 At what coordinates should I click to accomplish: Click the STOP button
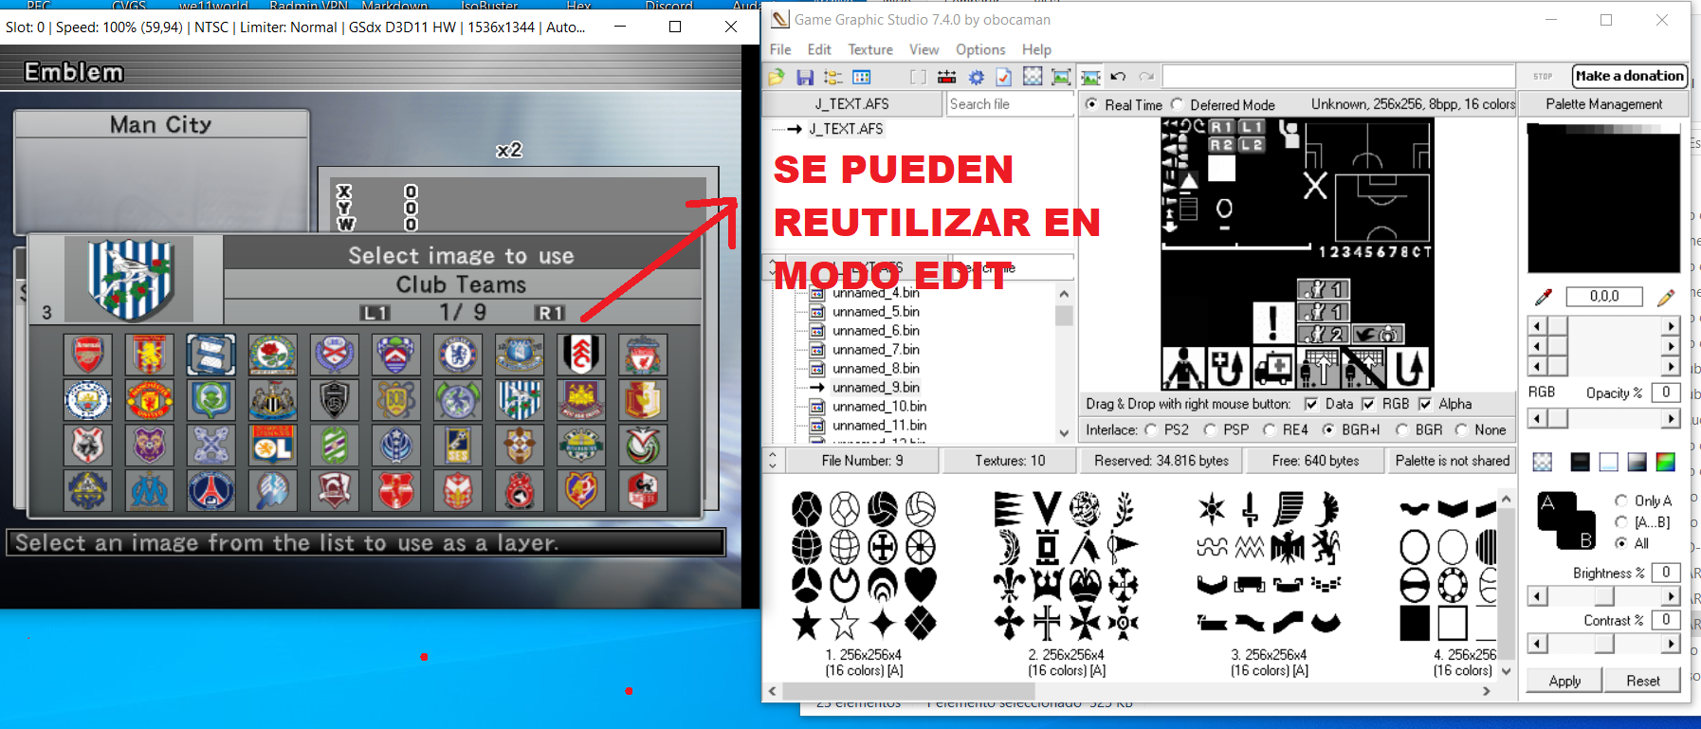[x=1543, y=76]
